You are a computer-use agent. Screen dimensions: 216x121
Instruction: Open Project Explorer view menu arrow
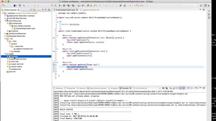point(43,10)
